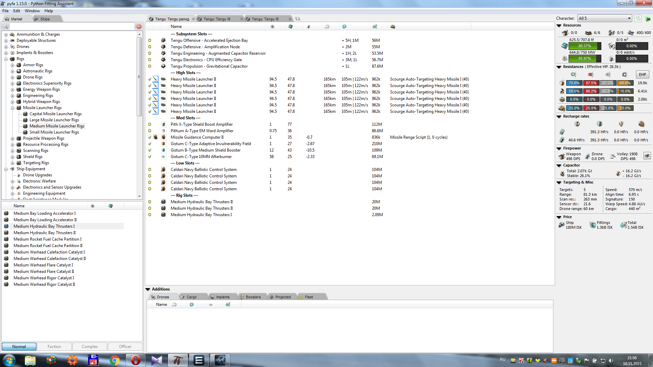653x367 pixels.
Task: Expand Shield Rigs tree node
Action: coord(12,157)
